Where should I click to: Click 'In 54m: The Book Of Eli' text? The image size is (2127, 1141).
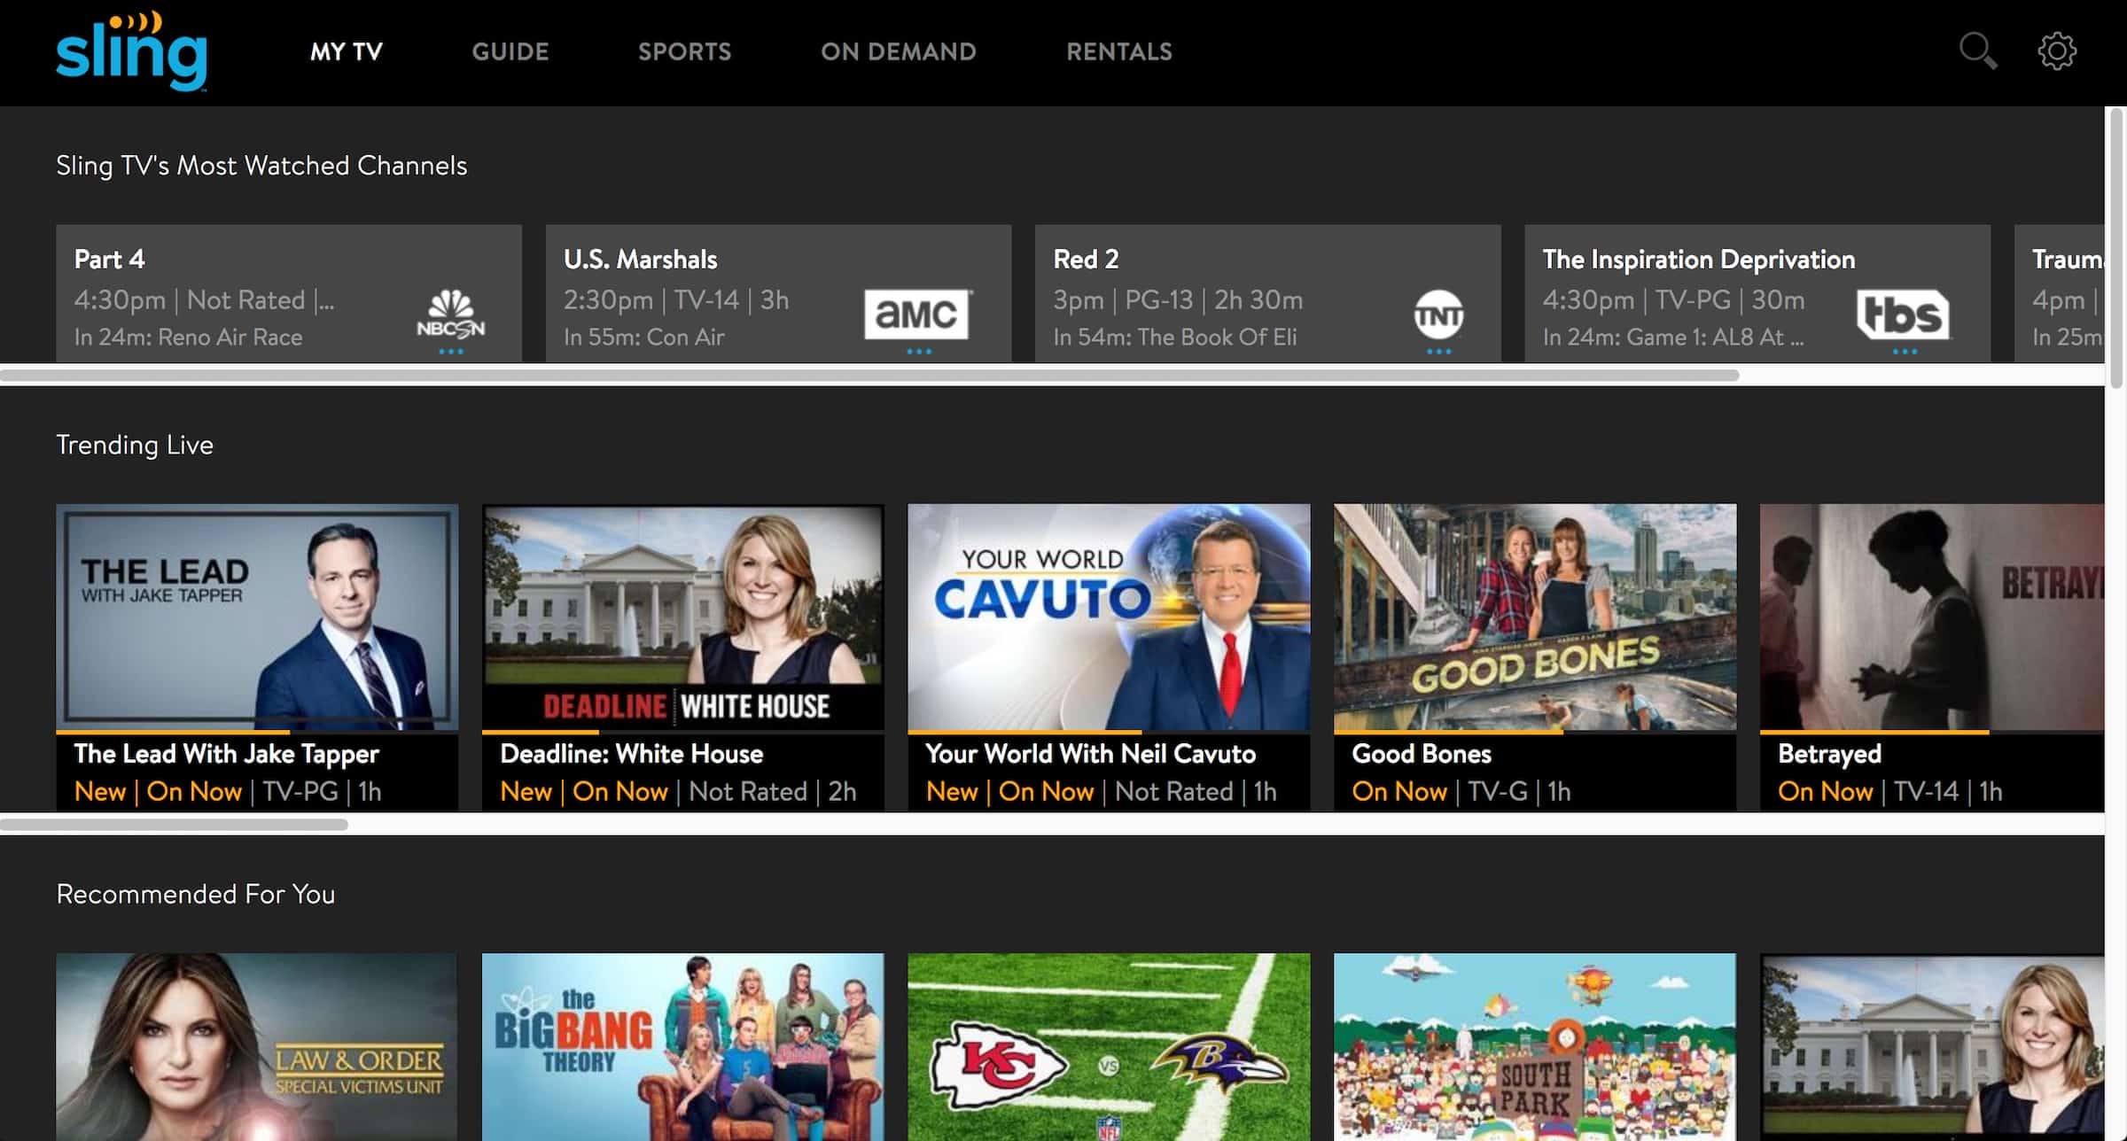pyautogui.click(x=1175, y=338)
